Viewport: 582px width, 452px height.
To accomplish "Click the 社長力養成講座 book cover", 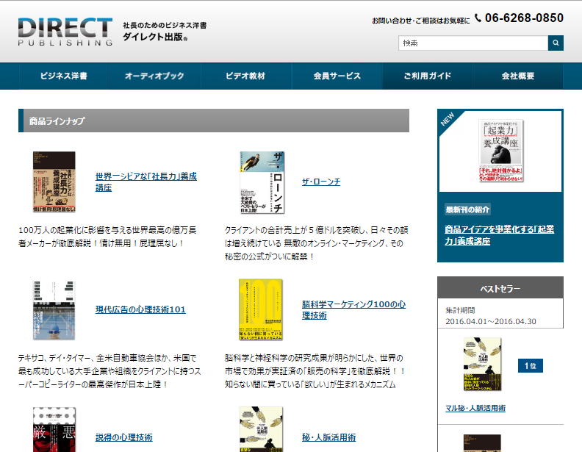I will (54, 182).
